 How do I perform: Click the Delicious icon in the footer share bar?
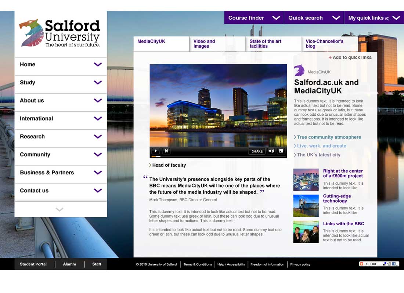(385, 264)
